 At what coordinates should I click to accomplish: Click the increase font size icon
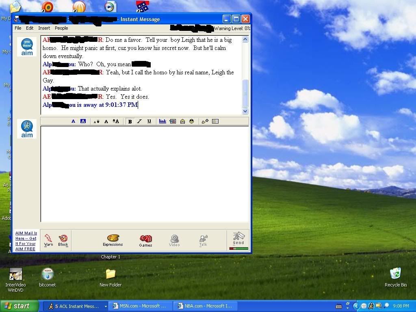116,121
